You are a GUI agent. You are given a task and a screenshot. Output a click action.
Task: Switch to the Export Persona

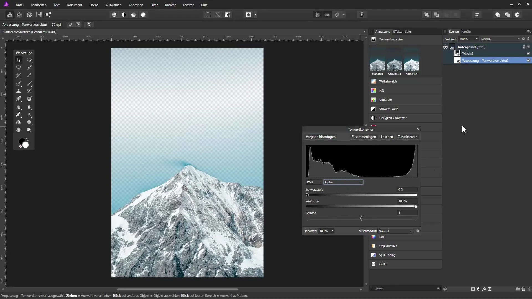tap(48, 15)
